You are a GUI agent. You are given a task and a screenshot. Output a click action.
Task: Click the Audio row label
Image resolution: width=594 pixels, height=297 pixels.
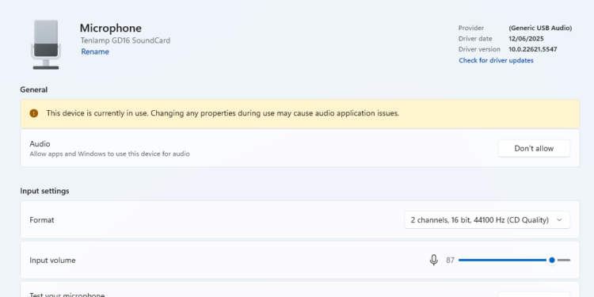click(40, 144)
